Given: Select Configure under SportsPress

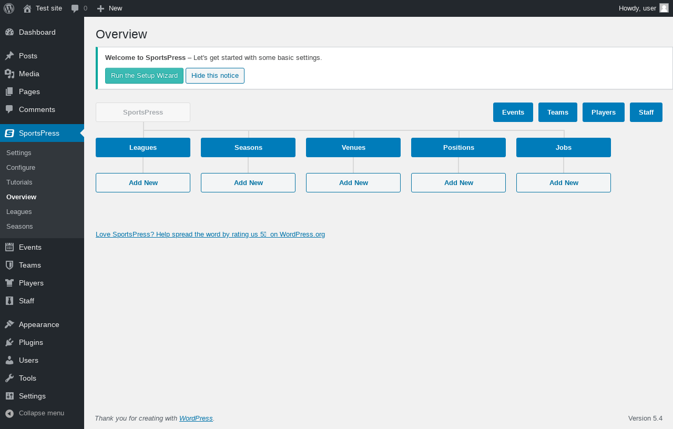Looking at the screenshot, I should pyautogui.click(x=42, y=167).
